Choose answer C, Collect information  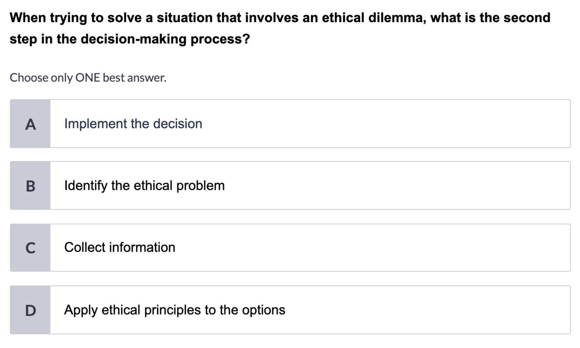coord(290,248)
